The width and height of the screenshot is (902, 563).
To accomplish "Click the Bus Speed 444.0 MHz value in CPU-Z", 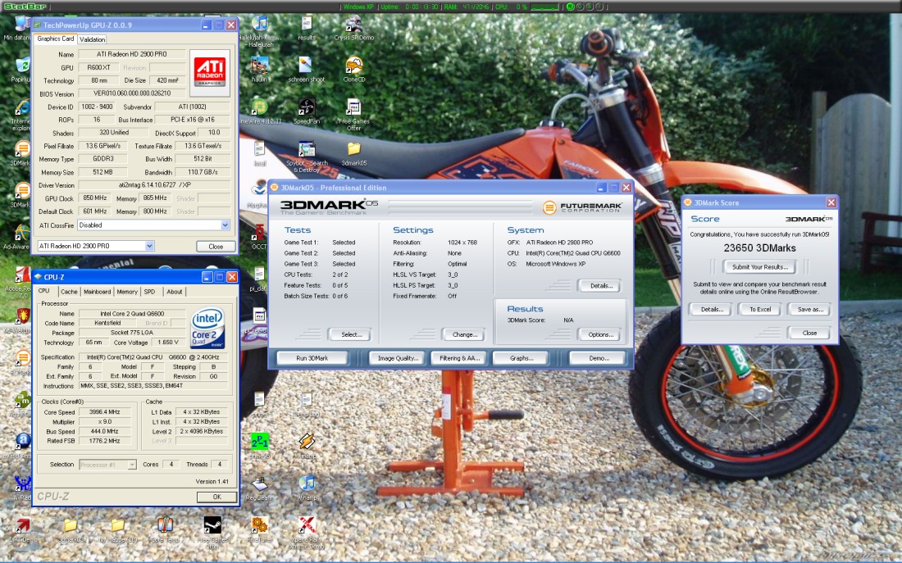I will 105,431.
